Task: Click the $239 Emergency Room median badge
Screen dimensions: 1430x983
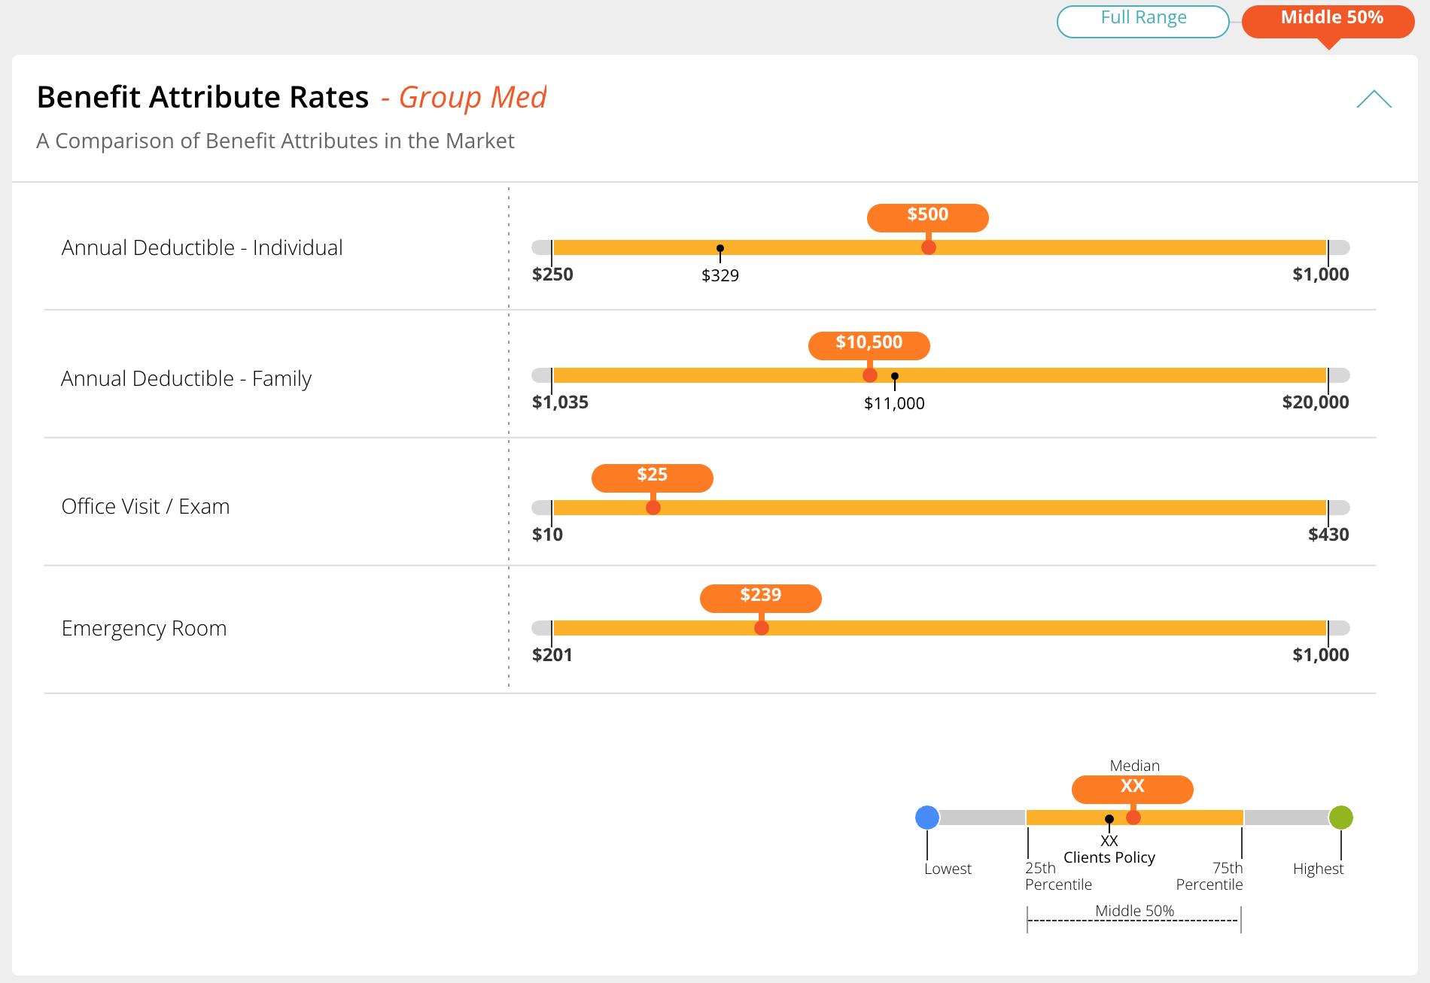Action: (x=760, y=598)
